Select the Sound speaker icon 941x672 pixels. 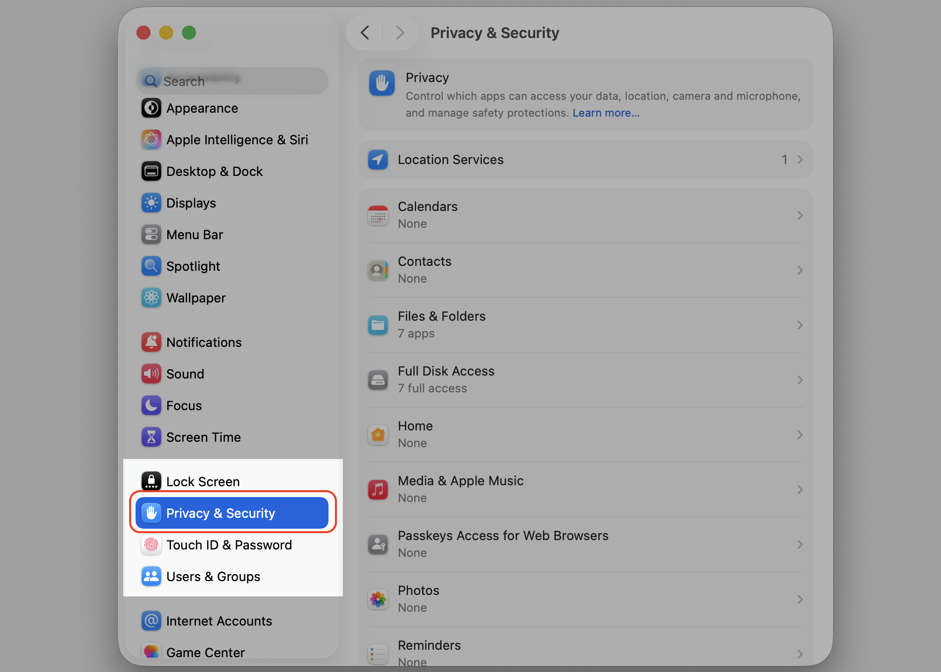151,374
